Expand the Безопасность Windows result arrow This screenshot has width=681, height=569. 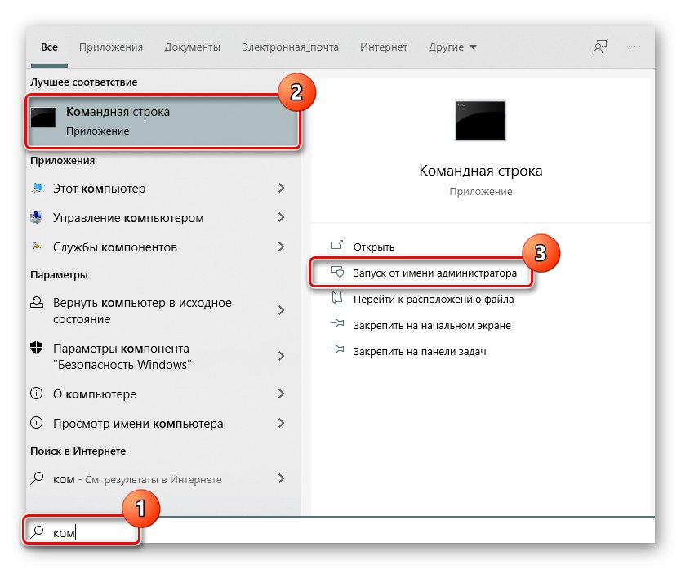[282, 356]
